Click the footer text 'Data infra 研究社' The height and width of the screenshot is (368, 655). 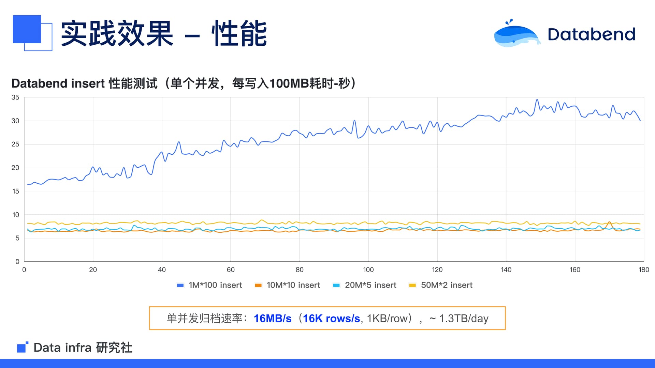[83, 348]
